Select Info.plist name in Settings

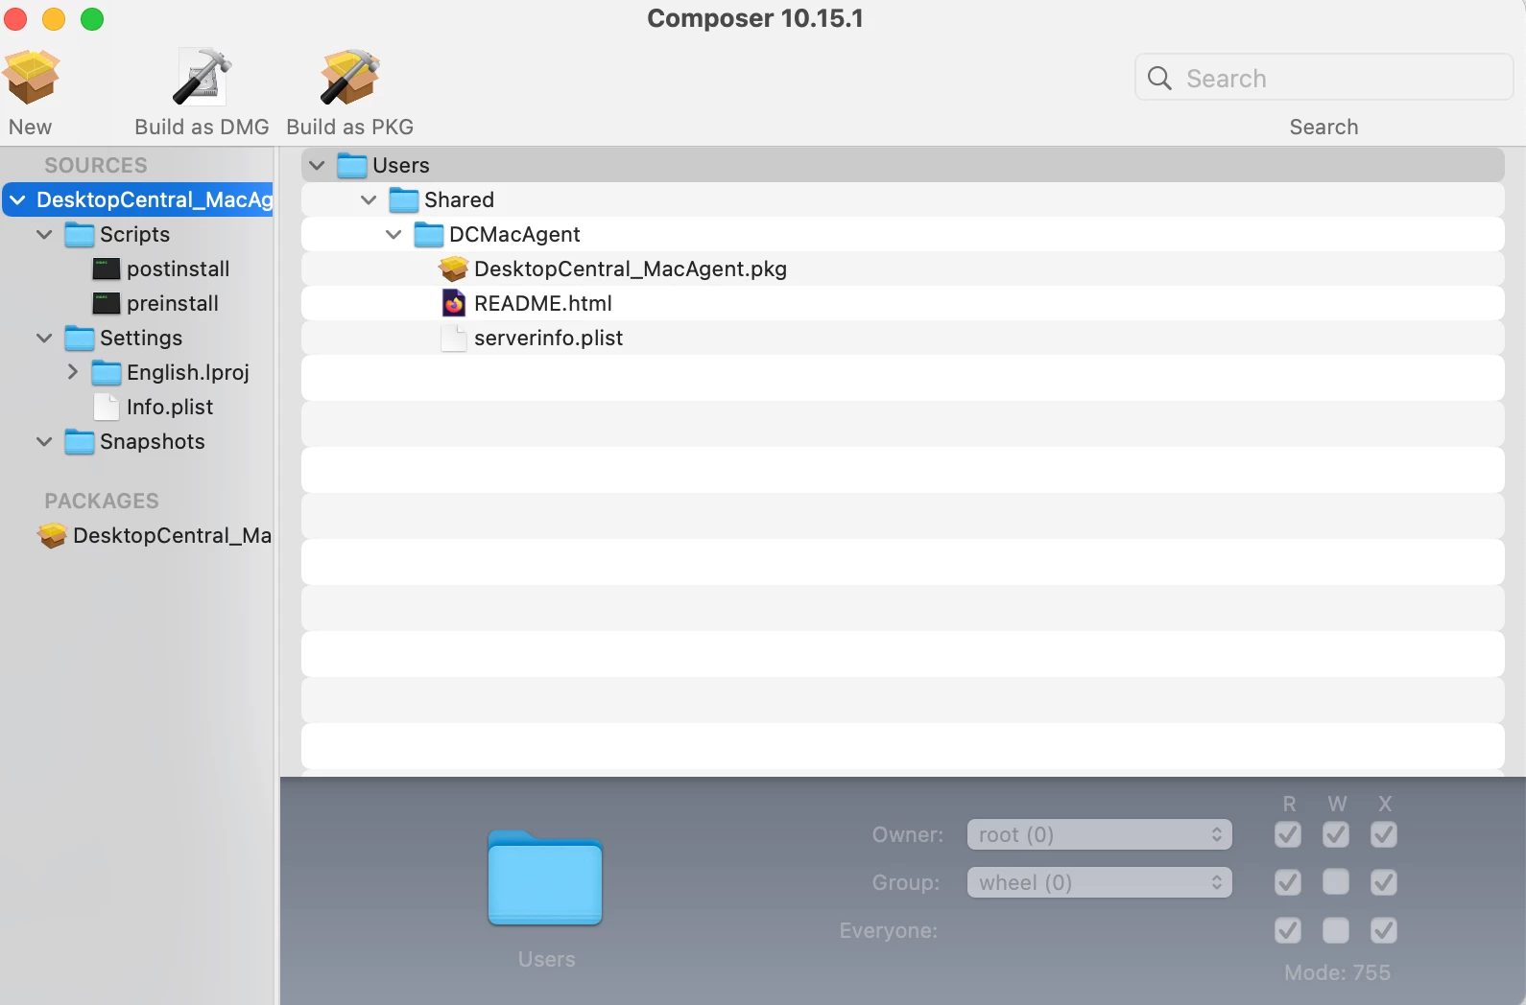pos(170,407)
